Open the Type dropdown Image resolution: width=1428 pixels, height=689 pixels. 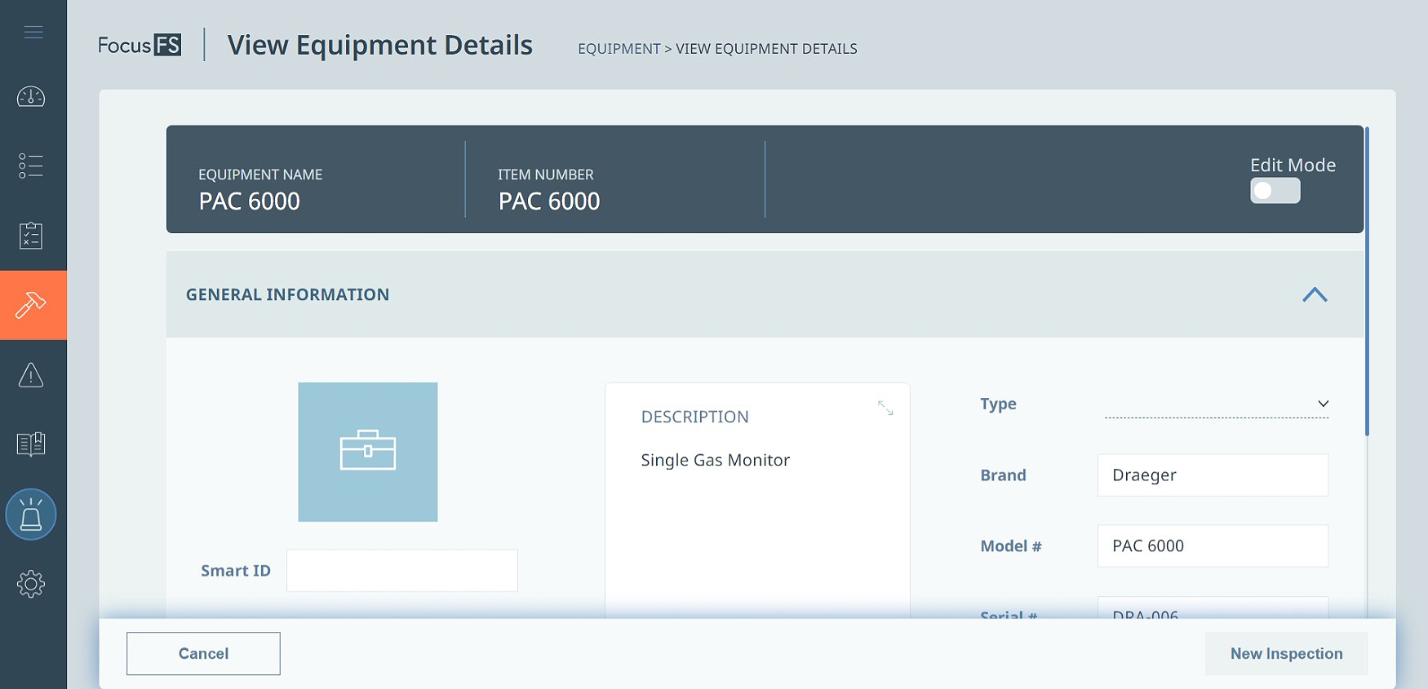[1216, 404]
